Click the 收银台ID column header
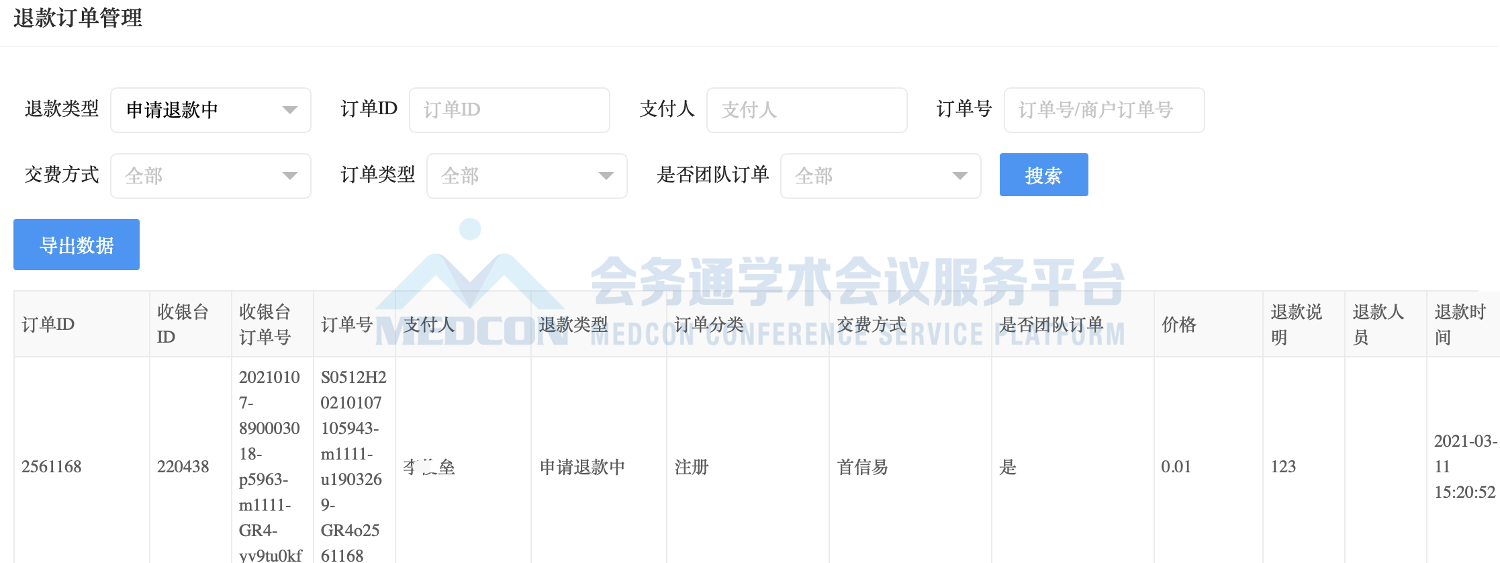 pos(183,324)
